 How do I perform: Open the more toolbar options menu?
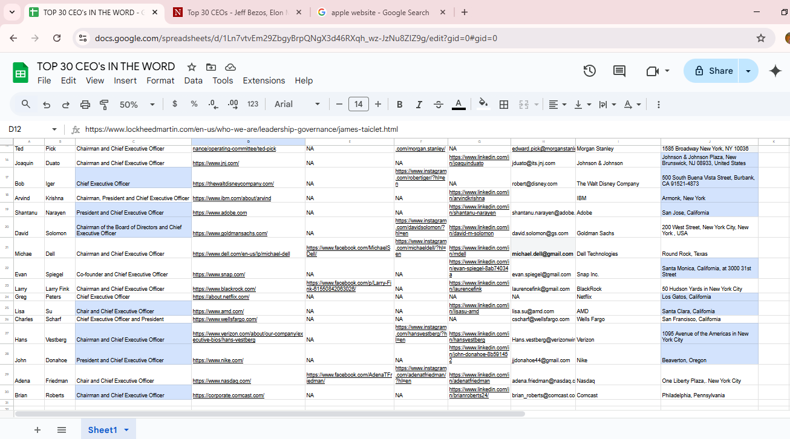tap(659, 105)
